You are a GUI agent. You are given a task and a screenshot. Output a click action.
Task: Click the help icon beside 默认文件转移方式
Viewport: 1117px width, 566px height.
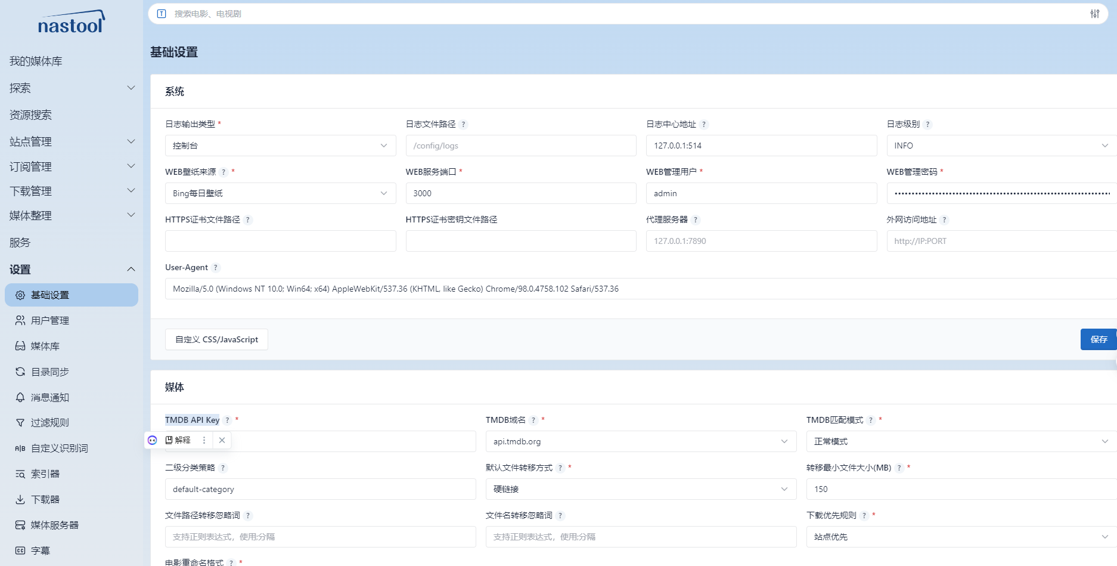pos(560,468)
